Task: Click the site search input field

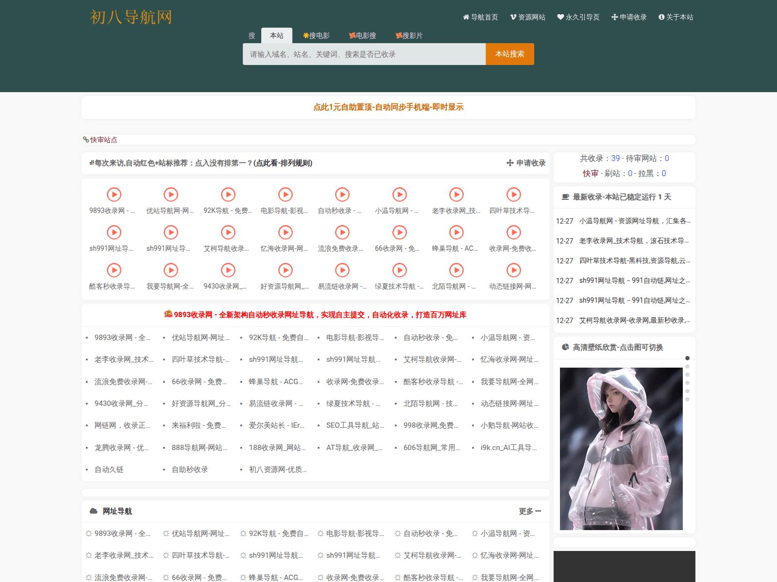Action: coord(364,54)
